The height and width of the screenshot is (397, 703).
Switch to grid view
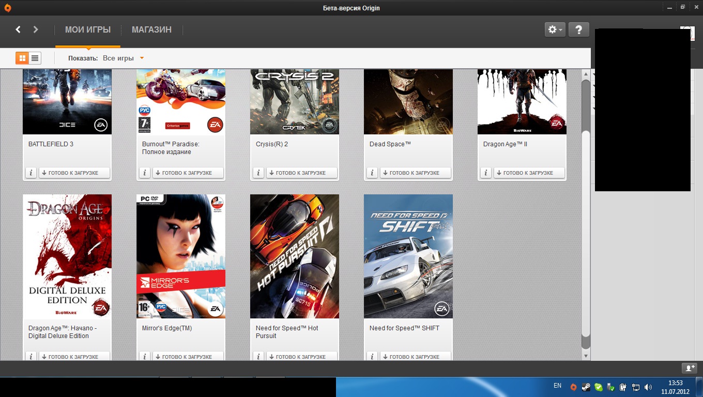pos(22,58)
